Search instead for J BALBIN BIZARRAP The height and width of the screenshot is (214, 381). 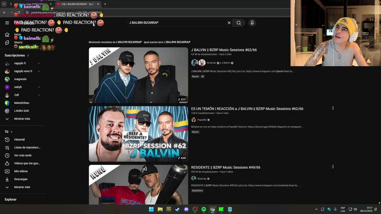(x=177, y=42)
